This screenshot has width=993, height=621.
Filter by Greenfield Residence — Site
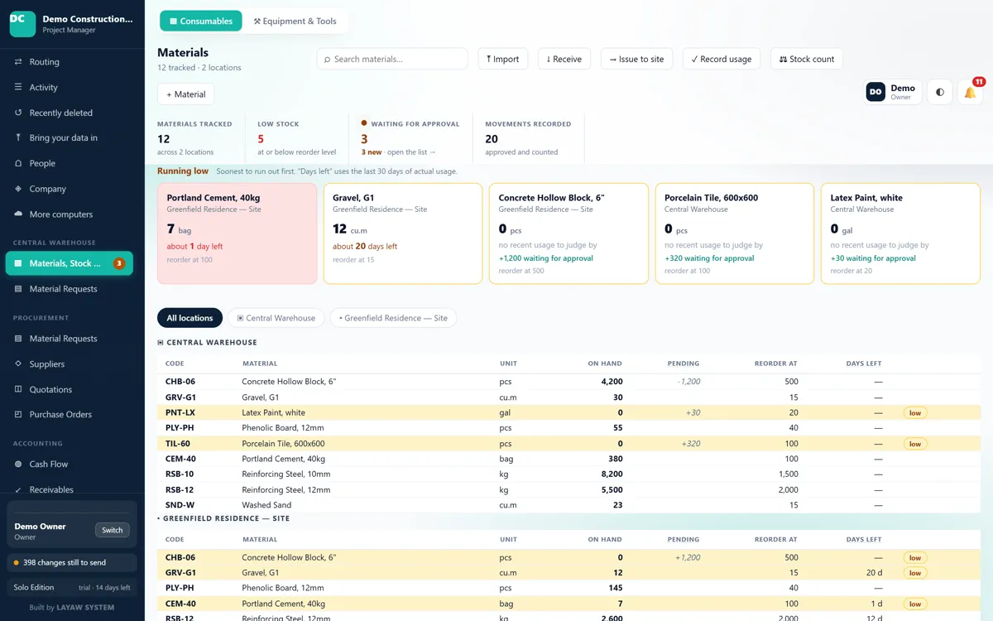click(393, 318)
